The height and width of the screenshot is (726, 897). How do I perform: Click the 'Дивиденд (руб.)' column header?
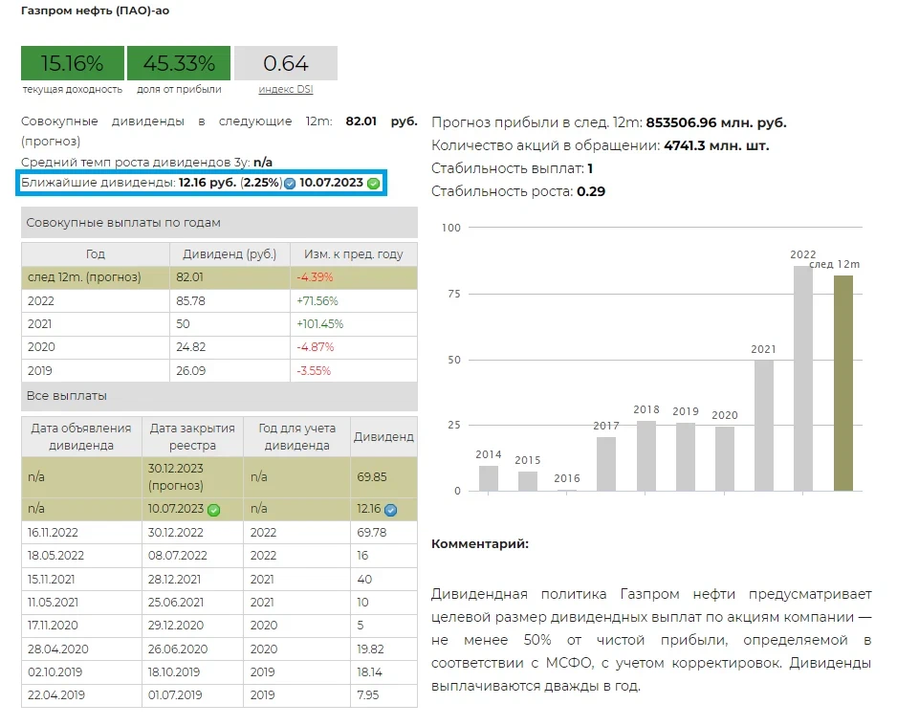click(x=230, y=254)
